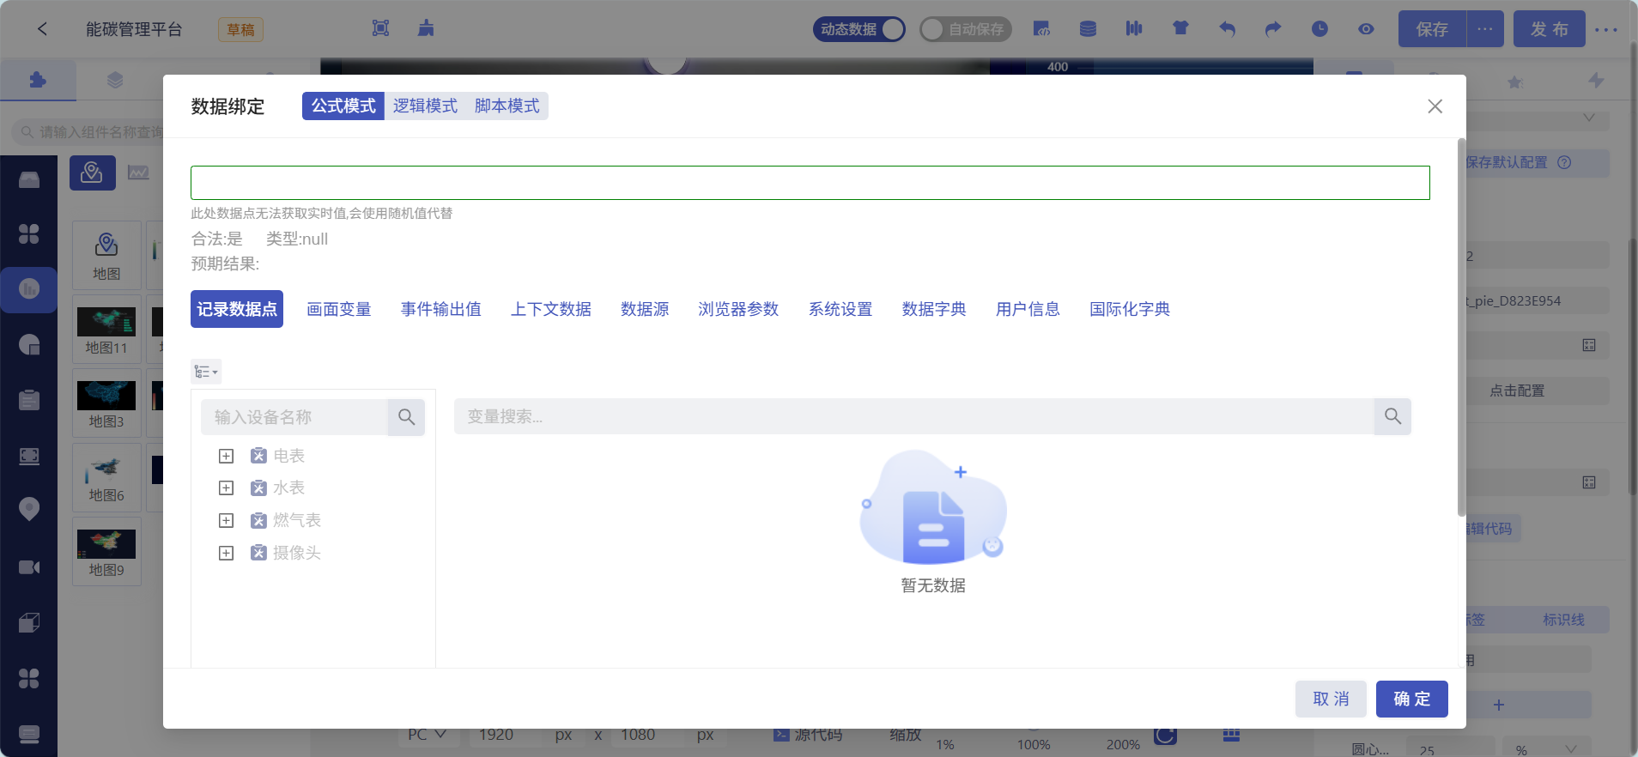Click the 取消 button
Image resolution: width=1638 pixels, height=757 pixels.
1331,699
